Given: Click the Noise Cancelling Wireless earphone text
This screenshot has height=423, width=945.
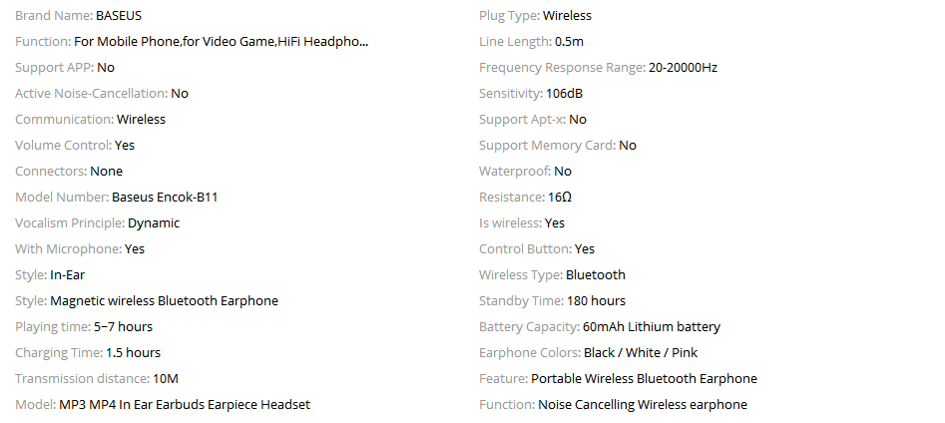Looking at the screenshot, I should [642, 405].
